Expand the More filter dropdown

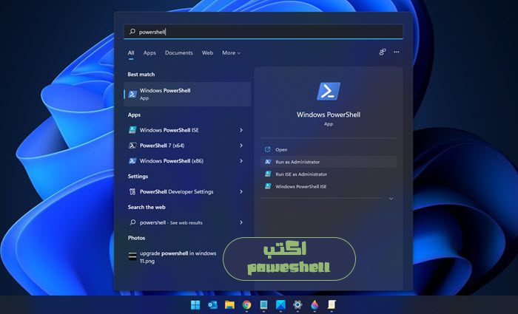pos(231,53)
